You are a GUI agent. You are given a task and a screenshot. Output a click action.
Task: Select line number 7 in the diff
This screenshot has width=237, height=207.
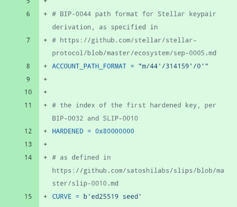click(x=28, y=40)
